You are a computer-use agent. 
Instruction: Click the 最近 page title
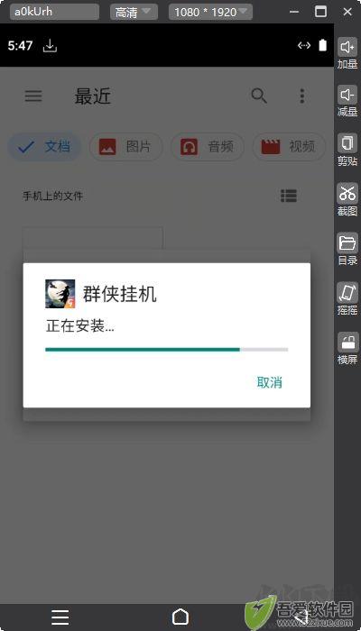click(x=93, y=96)
